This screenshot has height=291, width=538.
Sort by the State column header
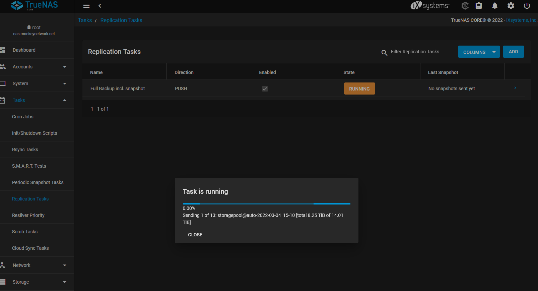coord(349,72)
